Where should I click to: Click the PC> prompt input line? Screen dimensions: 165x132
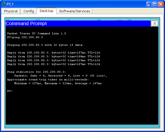(10, 91)
